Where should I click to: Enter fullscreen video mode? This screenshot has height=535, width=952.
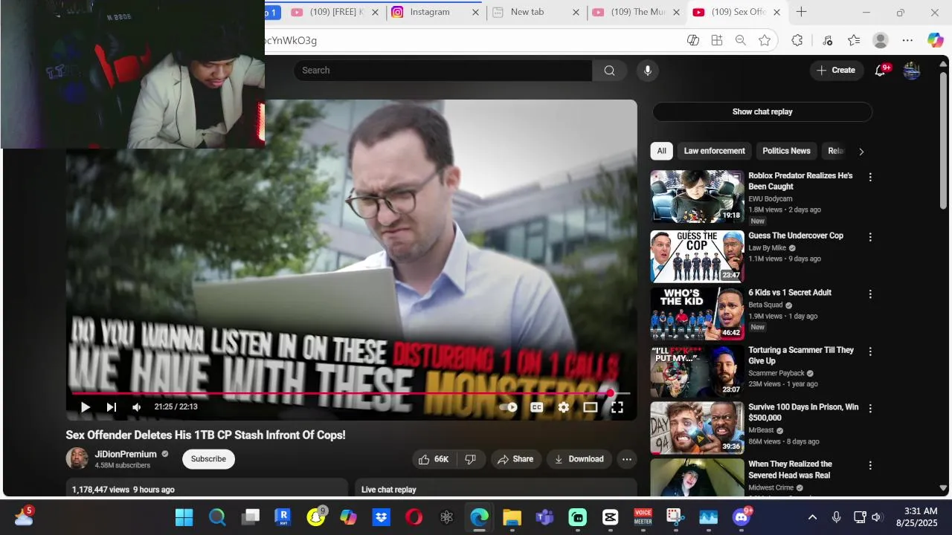[x=617, y=407]
